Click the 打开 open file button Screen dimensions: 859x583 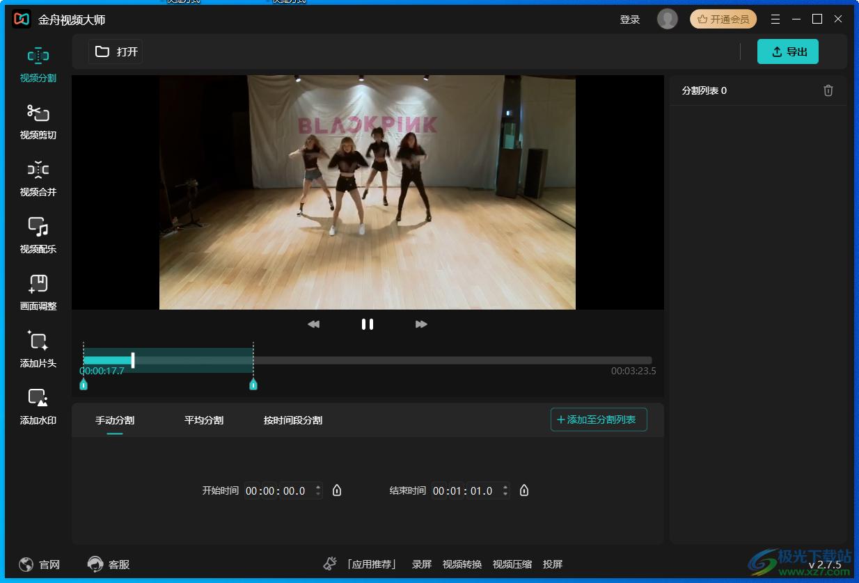(x=116, y=51)
